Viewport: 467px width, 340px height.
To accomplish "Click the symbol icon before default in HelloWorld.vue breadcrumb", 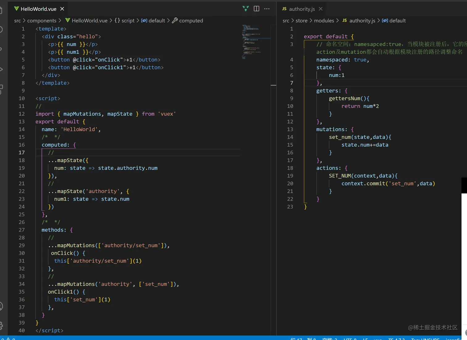I will (x=144, y=20).
